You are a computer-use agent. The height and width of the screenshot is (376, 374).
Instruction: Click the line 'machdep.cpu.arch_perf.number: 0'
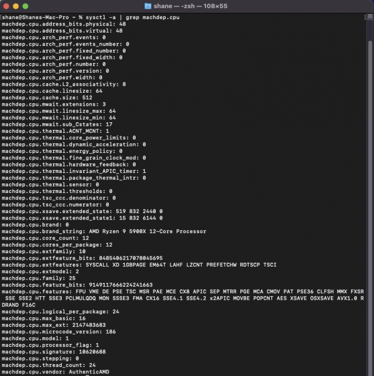(54, 65)
